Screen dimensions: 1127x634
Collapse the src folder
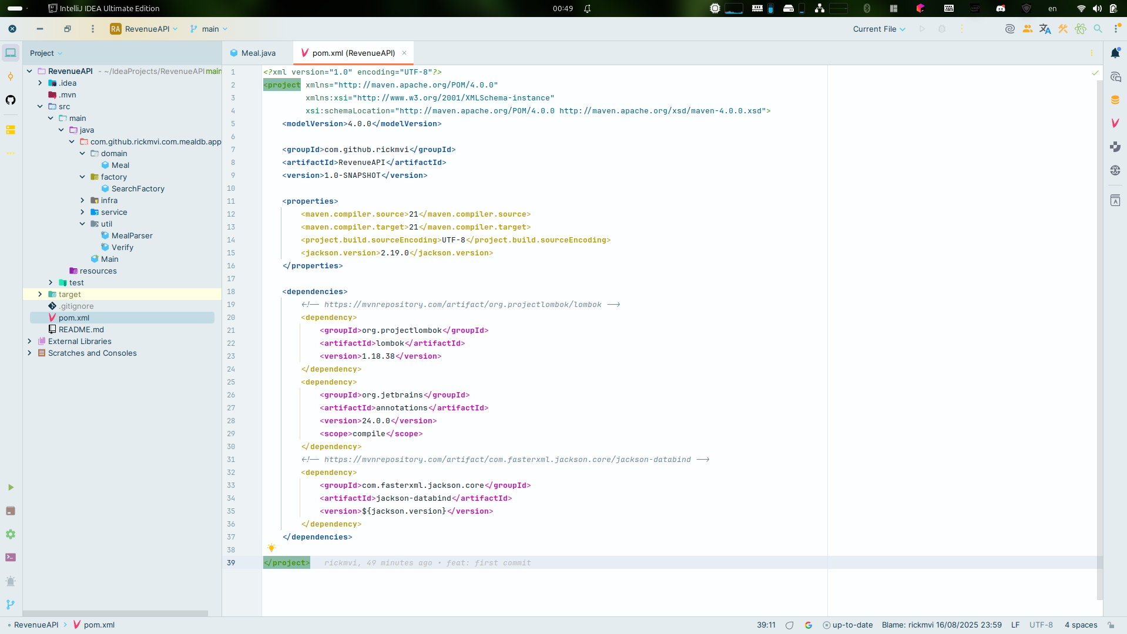point(40,106)
